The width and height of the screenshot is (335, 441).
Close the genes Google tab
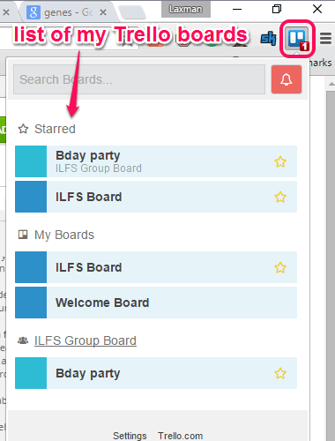pyautogui.click(x=103, y=12)
